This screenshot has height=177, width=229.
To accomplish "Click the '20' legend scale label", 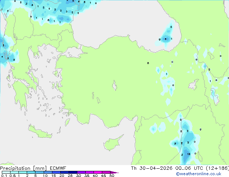I will 62,176.
